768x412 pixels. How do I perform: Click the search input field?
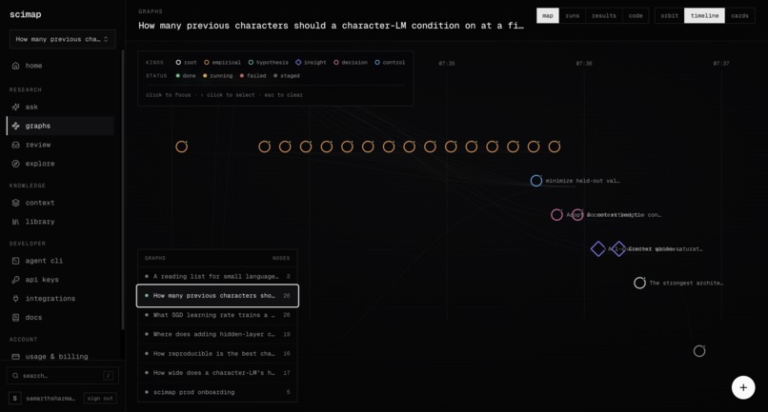pos(62,376)
